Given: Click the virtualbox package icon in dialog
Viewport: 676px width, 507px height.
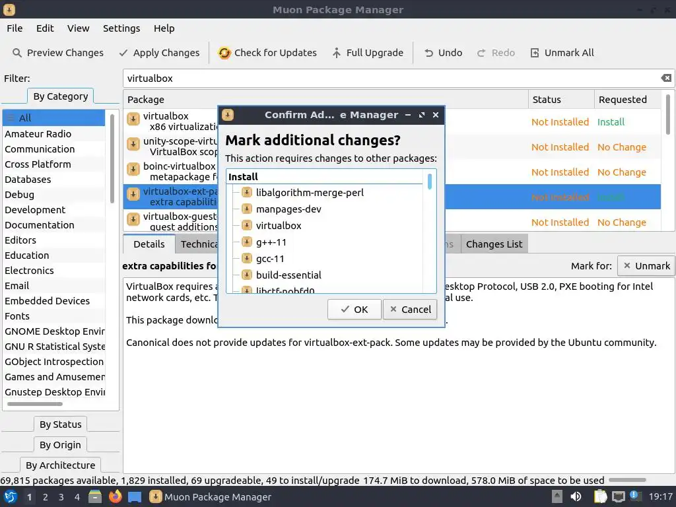Looking at the screenshot, I should click(247, 225).
